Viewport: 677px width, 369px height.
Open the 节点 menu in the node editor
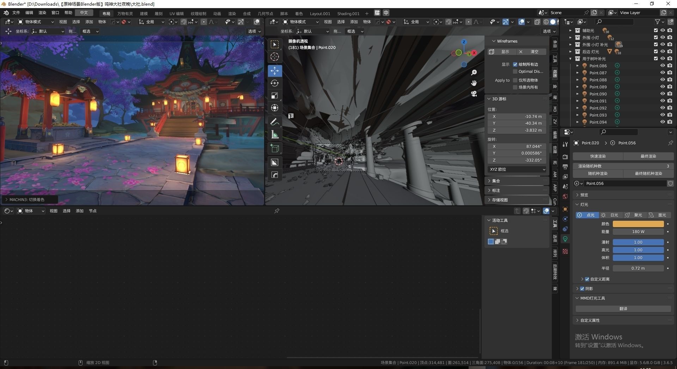(x=93, y=211)
